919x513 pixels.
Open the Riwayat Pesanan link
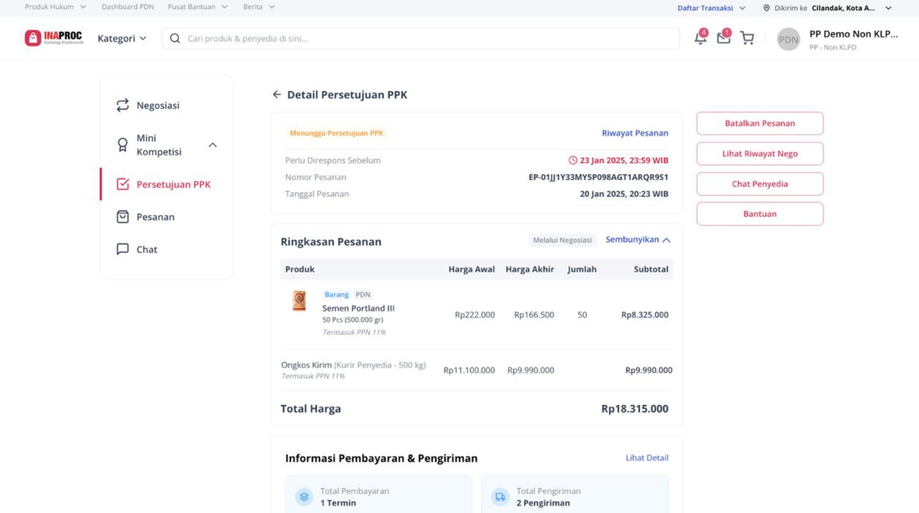pyautogui.click(x=634, y=133)
